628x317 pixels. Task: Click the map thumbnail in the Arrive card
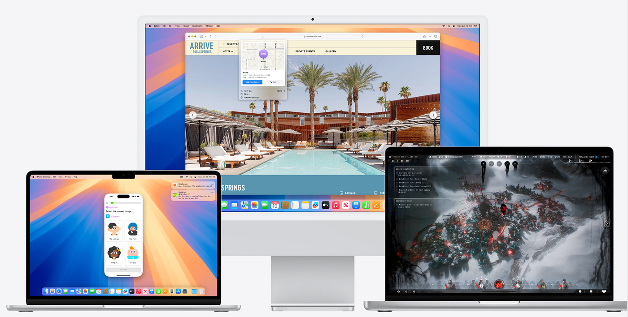pos(263,56)
